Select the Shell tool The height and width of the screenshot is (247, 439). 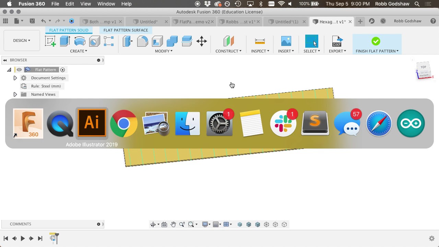click(157, 42)
